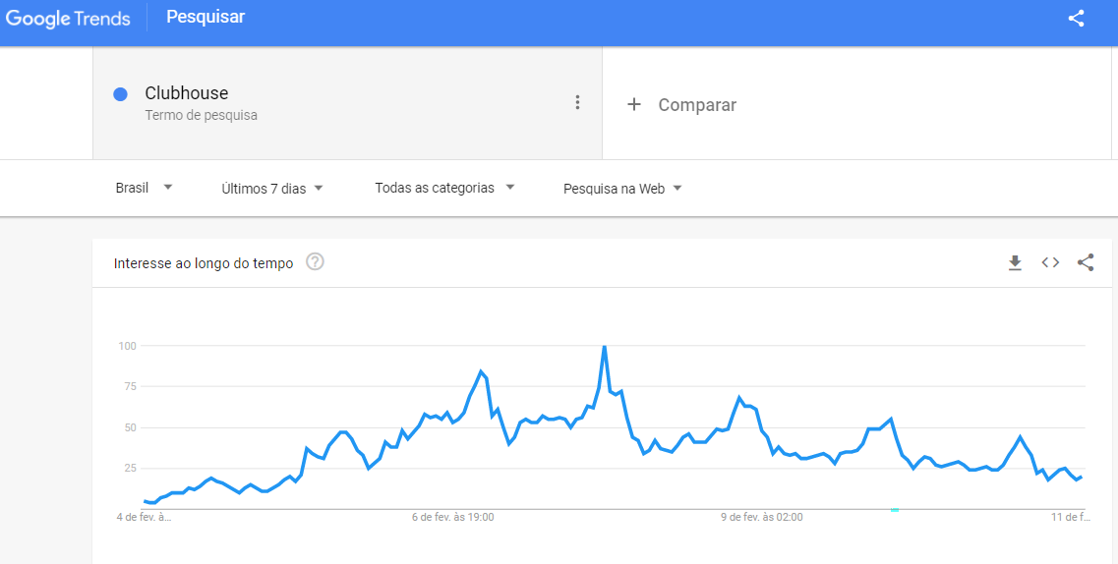The height and width of the screenshot is (564, 1118).
Task: Open the three-dot menu for Clubhouse term
Action: pos(577,102)
